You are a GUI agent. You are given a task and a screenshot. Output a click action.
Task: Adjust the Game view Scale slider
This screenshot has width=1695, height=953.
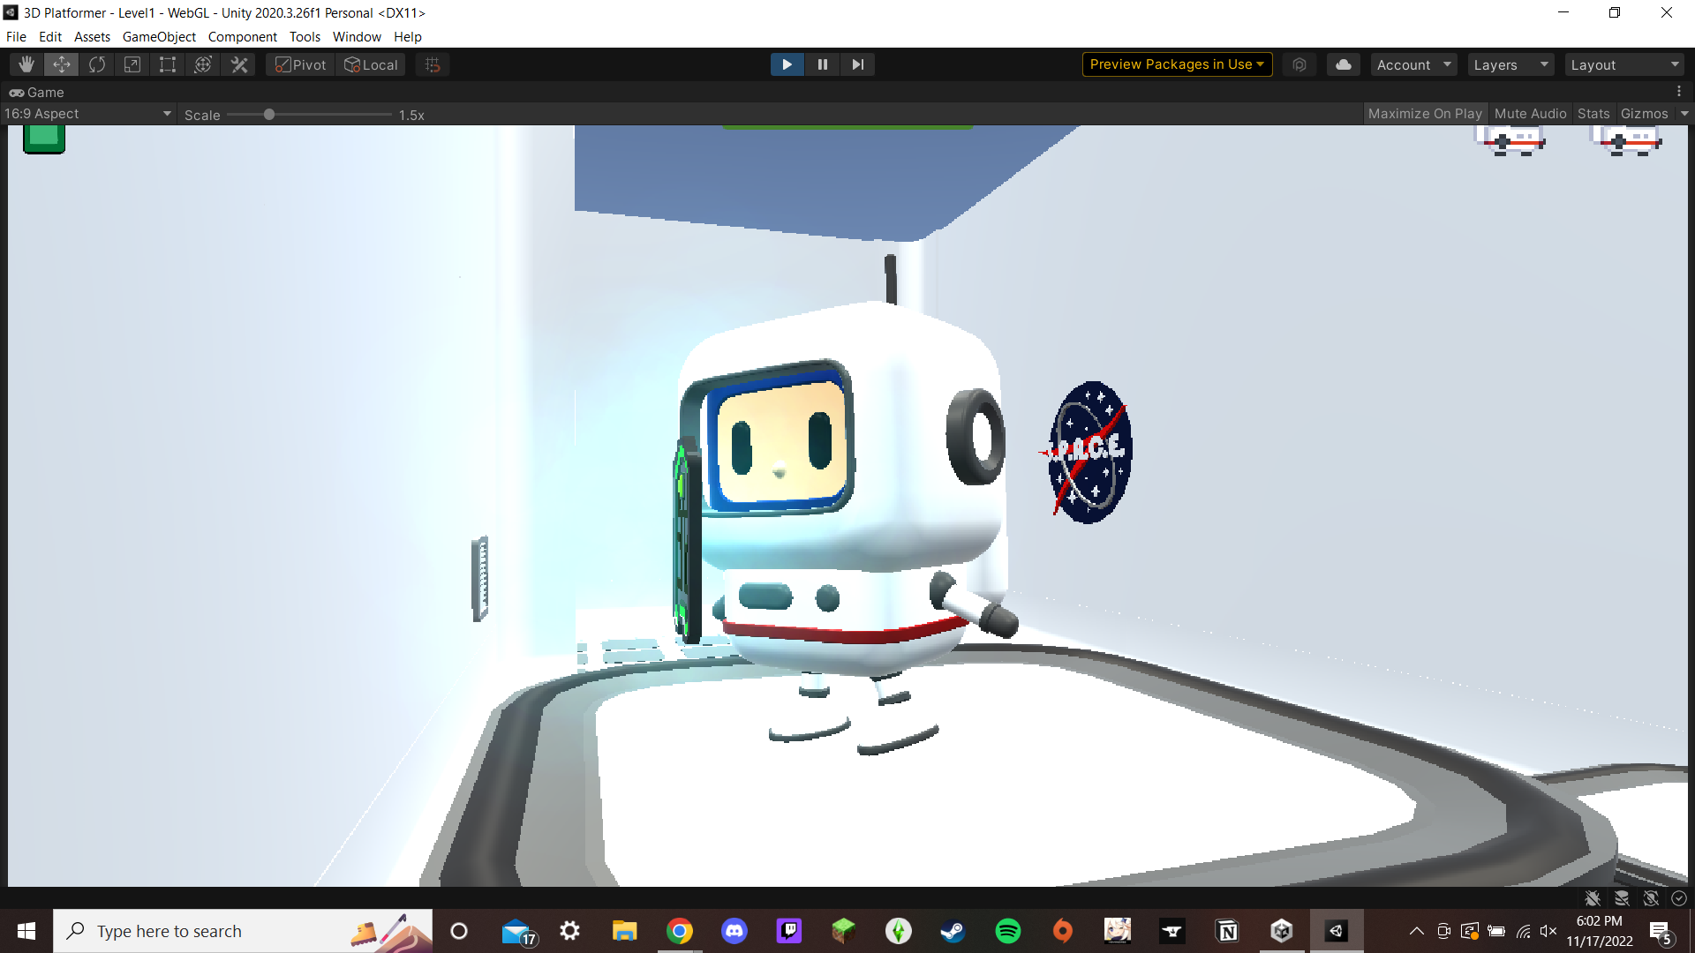[269, 113]
